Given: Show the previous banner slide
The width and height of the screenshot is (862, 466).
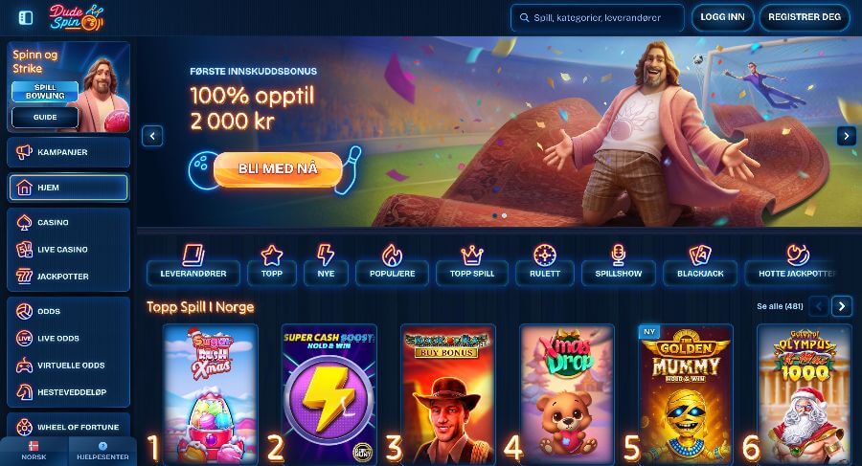Looking at the screenshot, I should point(152,136).
